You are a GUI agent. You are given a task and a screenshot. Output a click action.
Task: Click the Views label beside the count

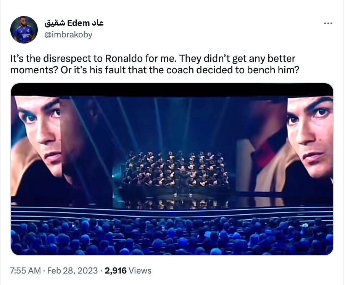[140, 271]
